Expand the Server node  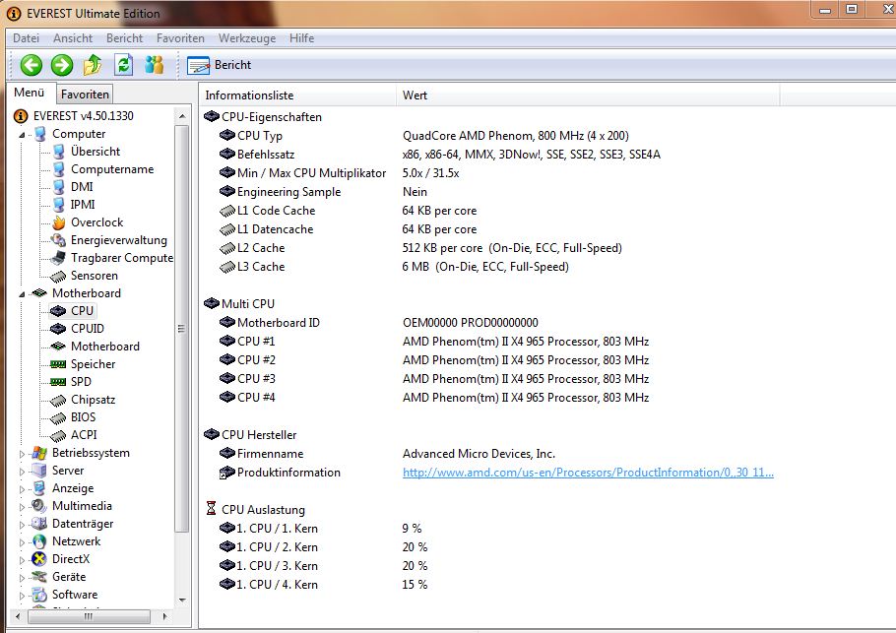tap(23, 472)
